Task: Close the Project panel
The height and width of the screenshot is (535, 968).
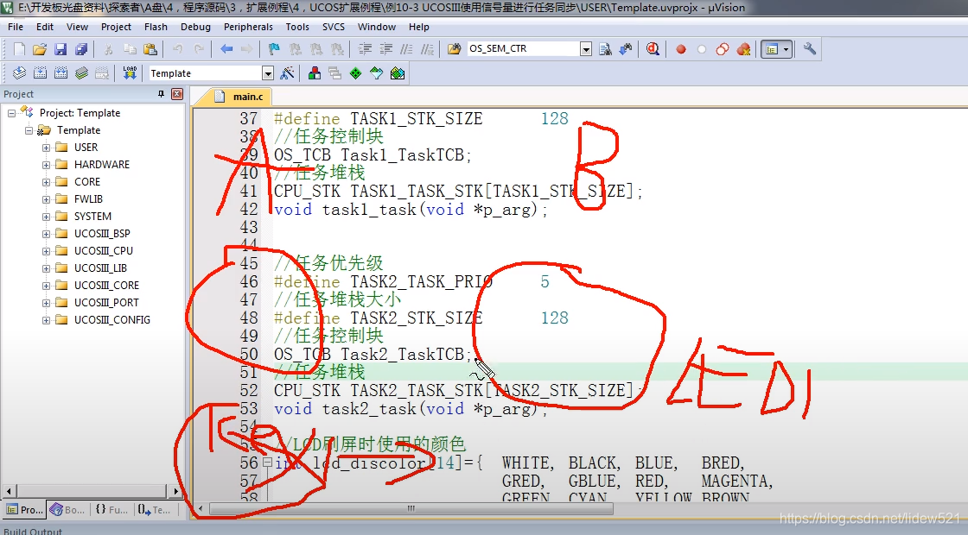Action: pos(177,94)
